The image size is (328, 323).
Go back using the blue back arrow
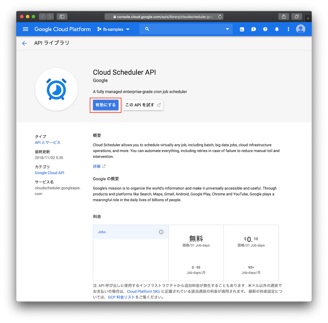pos(24,43)
